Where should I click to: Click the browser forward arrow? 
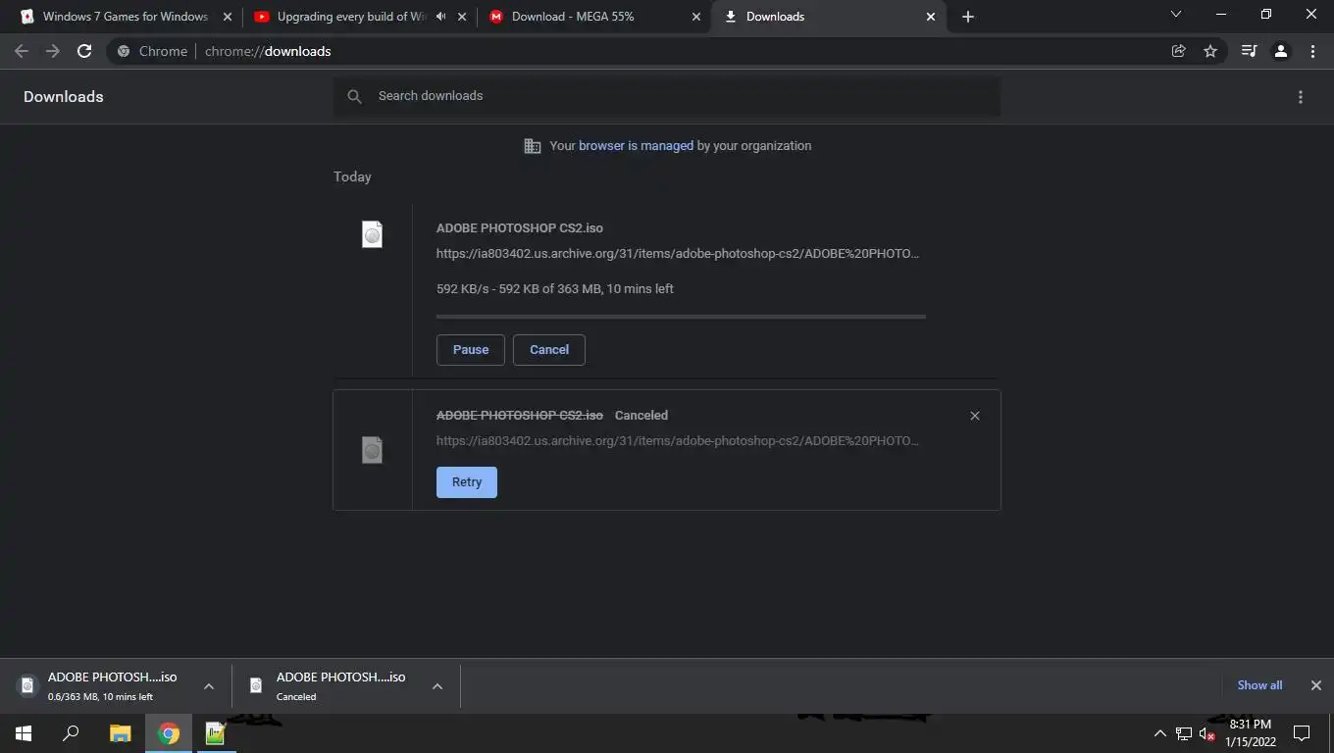[x=53, y=51]
